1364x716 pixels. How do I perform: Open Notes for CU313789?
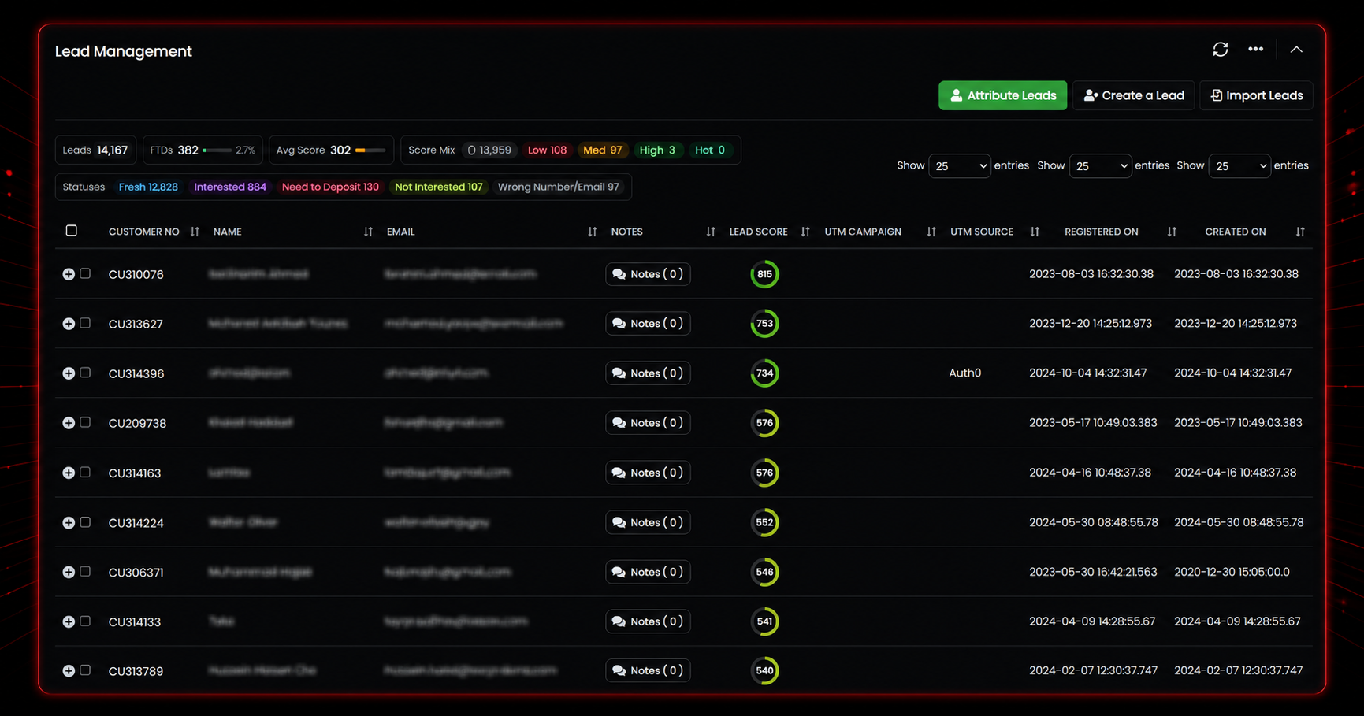click(x=648, y=670)
